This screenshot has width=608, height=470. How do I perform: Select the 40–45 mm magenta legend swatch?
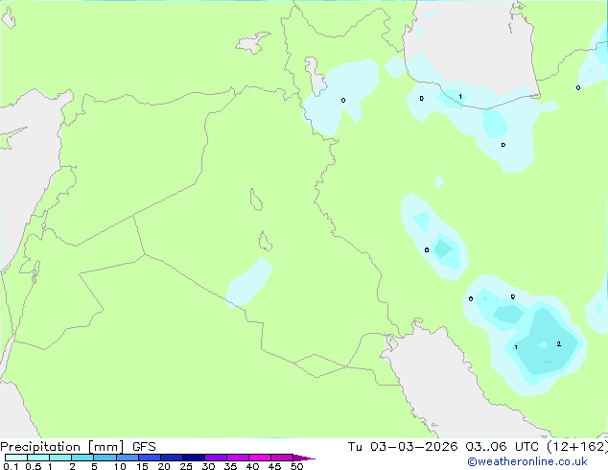coord(260,458)
